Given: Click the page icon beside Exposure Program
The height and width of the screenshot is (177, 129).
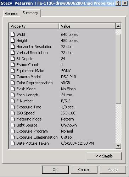Looking at the screenshot, I should coord(13,131).
